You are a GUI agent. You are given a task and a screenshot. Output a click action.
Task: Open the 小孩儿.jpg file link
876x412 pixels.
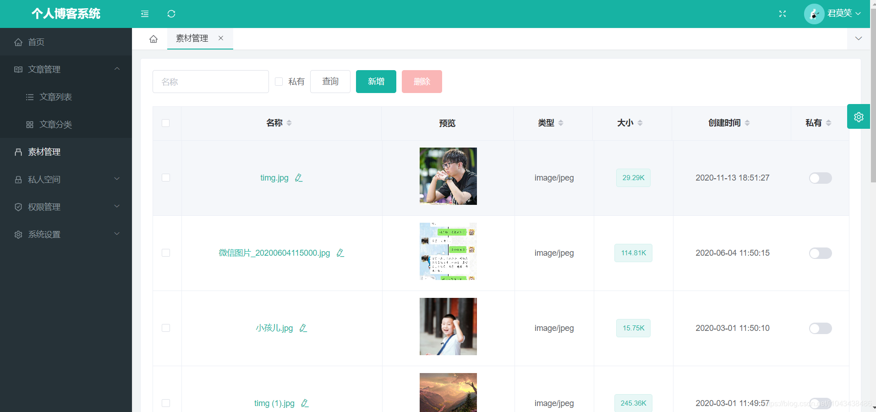pyautogui.click(x=274, y=328)
